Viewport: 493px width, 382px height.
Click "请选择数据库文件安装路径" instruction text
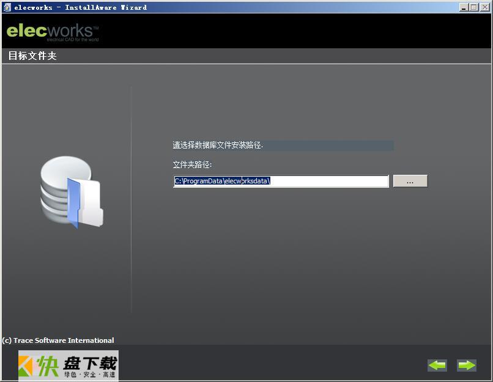tap(218, 145)
